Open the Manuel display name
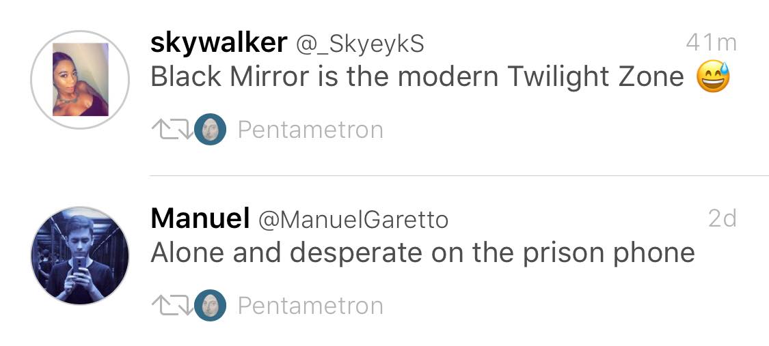This screenshot has width=769, height=346. click(200, 218)
